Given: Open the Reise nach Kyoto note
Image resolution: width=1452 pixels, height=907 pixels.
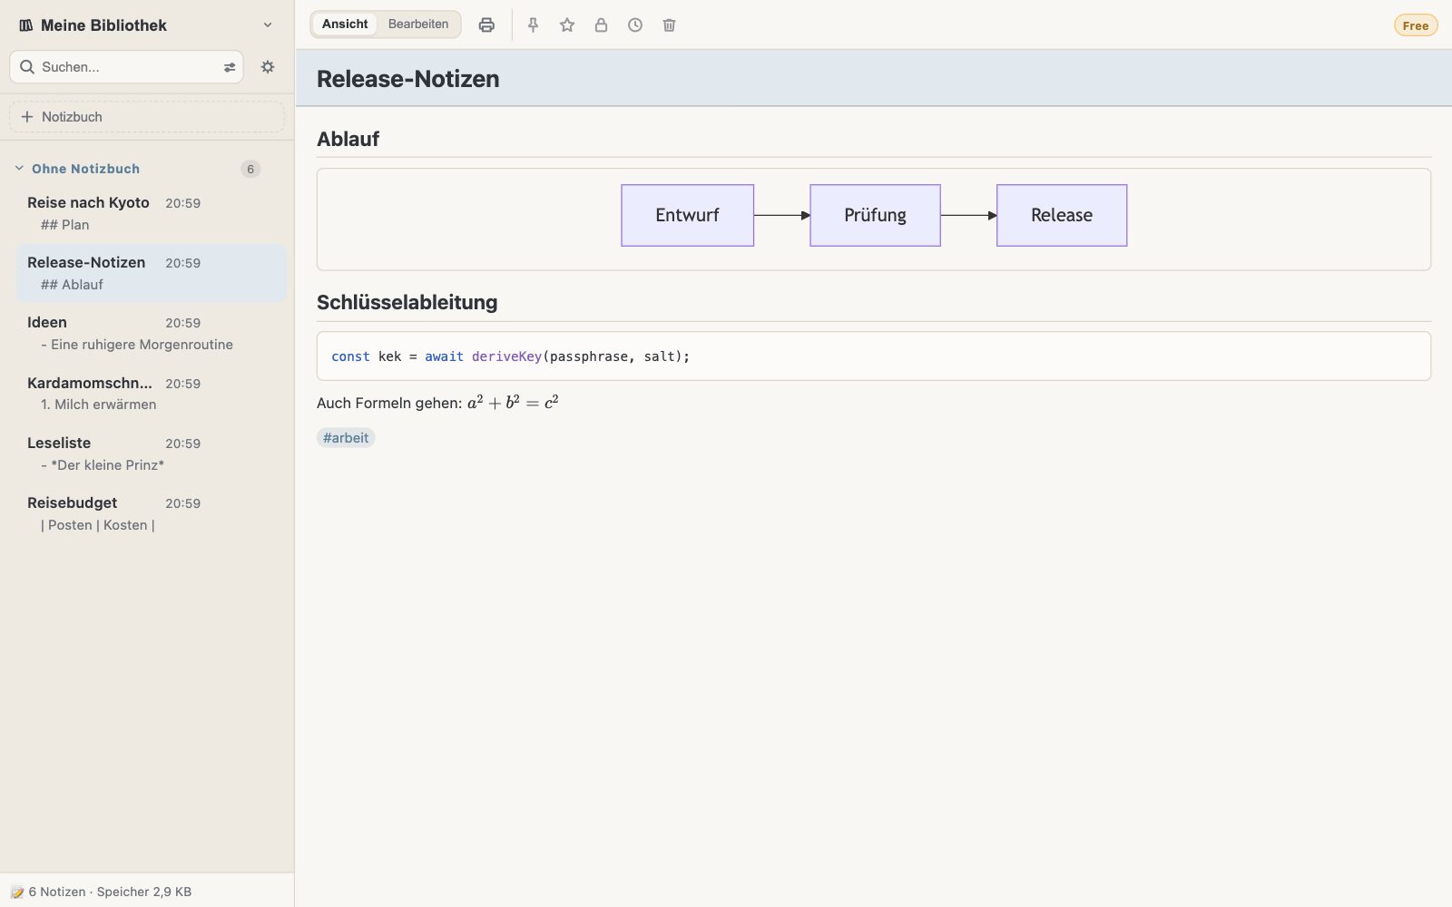Looking at the screenshot, I should [152, 213].
